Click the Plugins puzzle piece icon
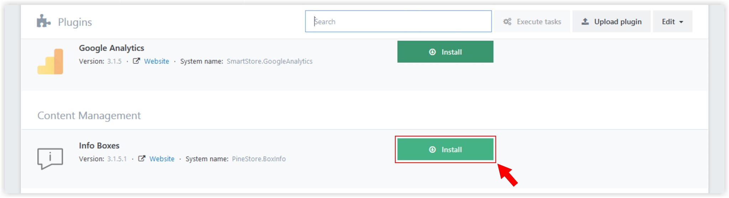The image size is (729, 198). coord(43,21)
